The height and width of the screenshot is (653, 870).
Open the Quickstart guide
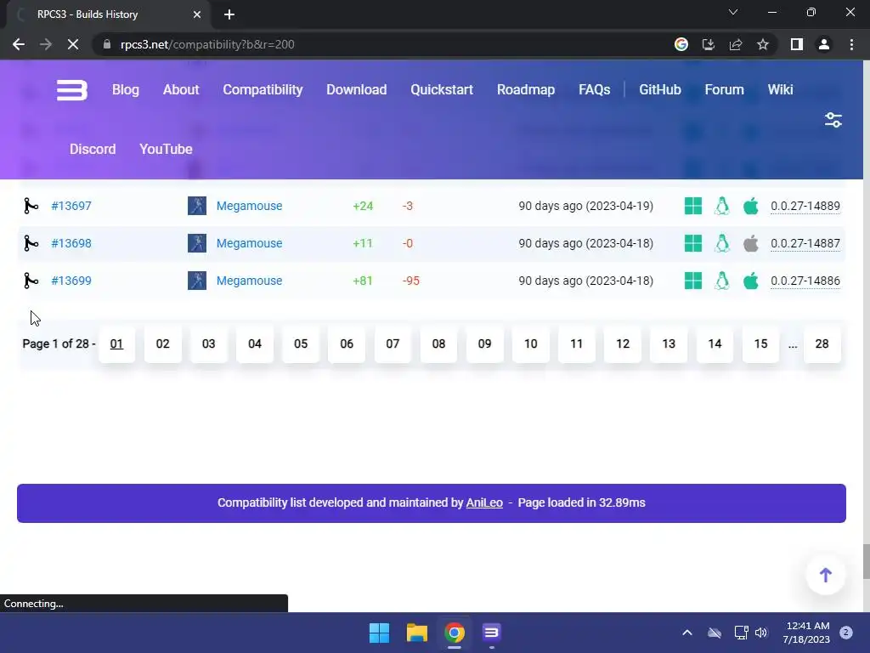(442, 90)
